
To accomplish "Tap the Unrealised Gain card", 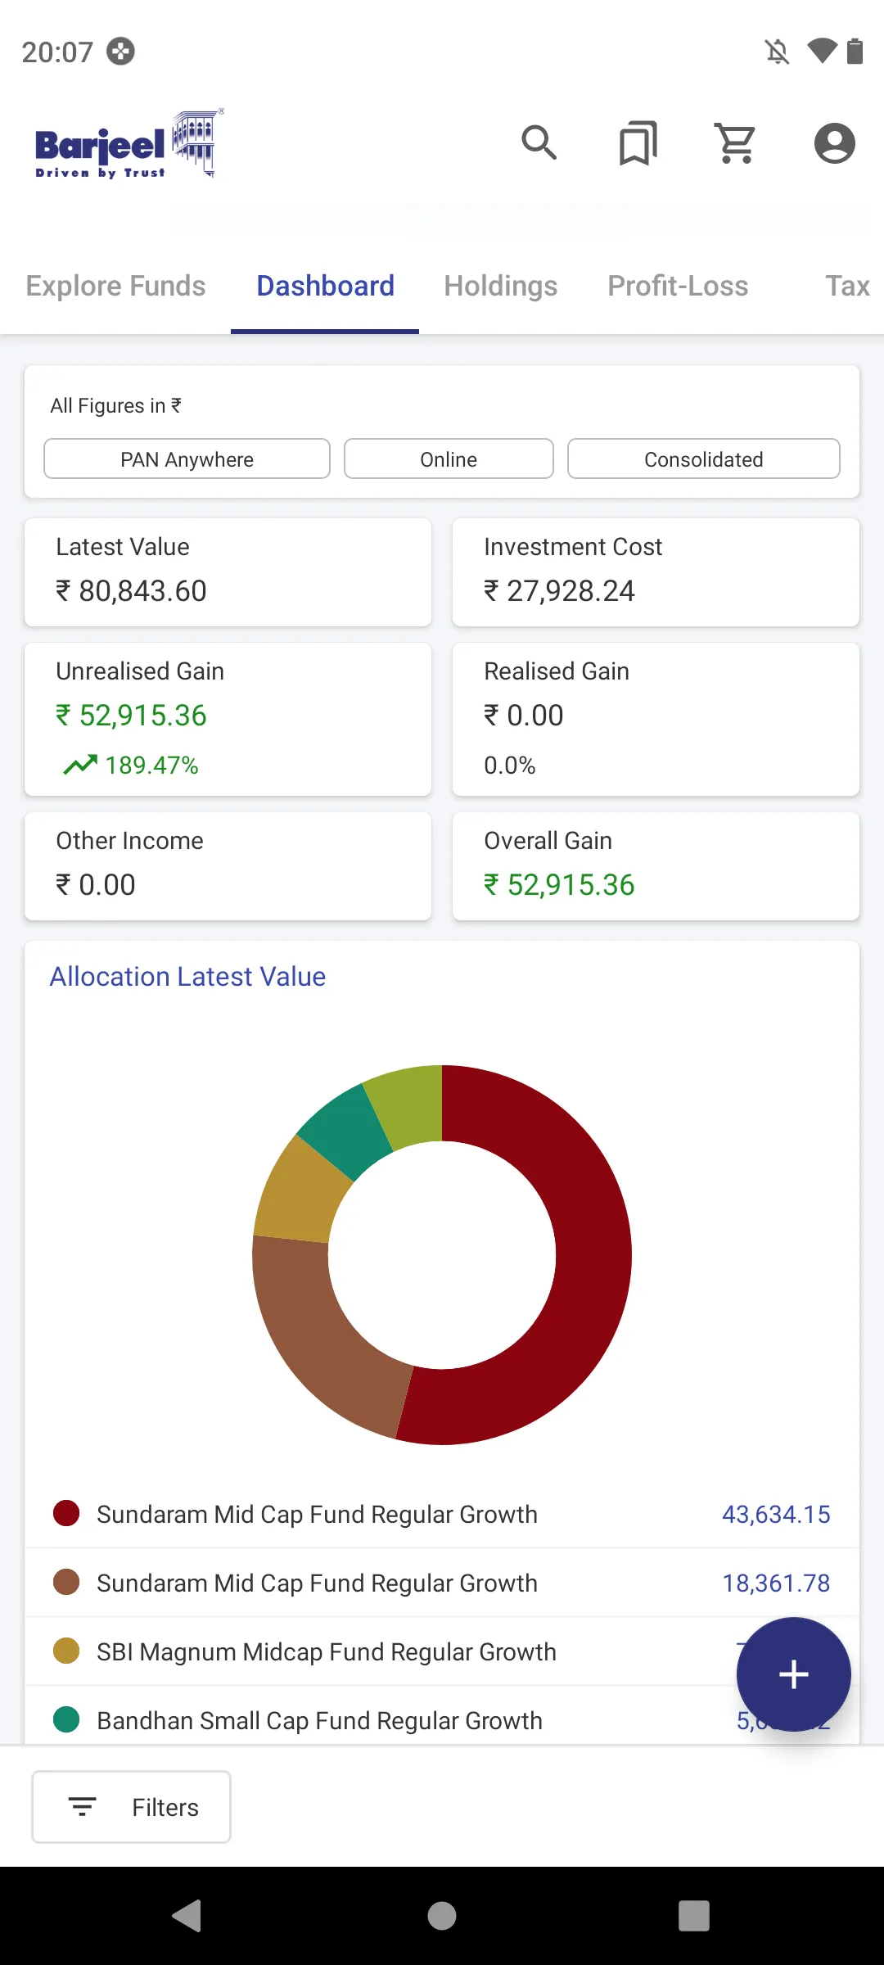I will pos(228,720).
